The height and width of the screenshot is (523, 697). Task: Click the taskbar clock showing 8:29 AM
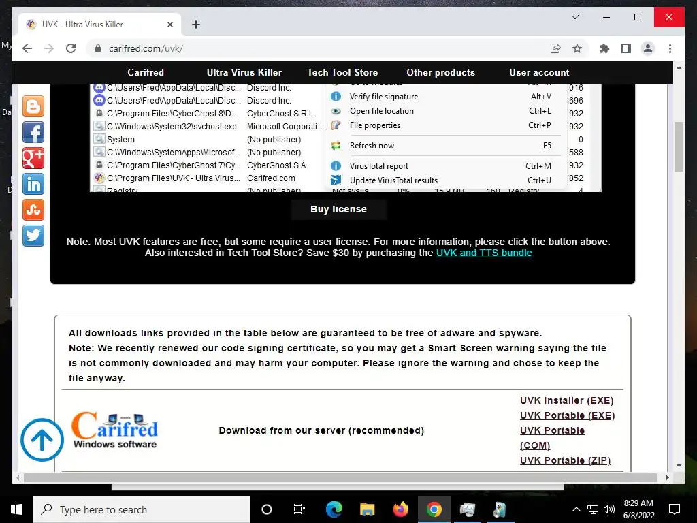click(638, 509)
